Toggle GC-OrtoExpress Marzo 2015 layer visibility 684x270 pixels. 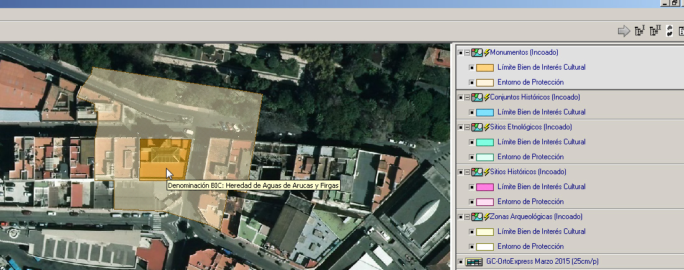click(460, 262)
